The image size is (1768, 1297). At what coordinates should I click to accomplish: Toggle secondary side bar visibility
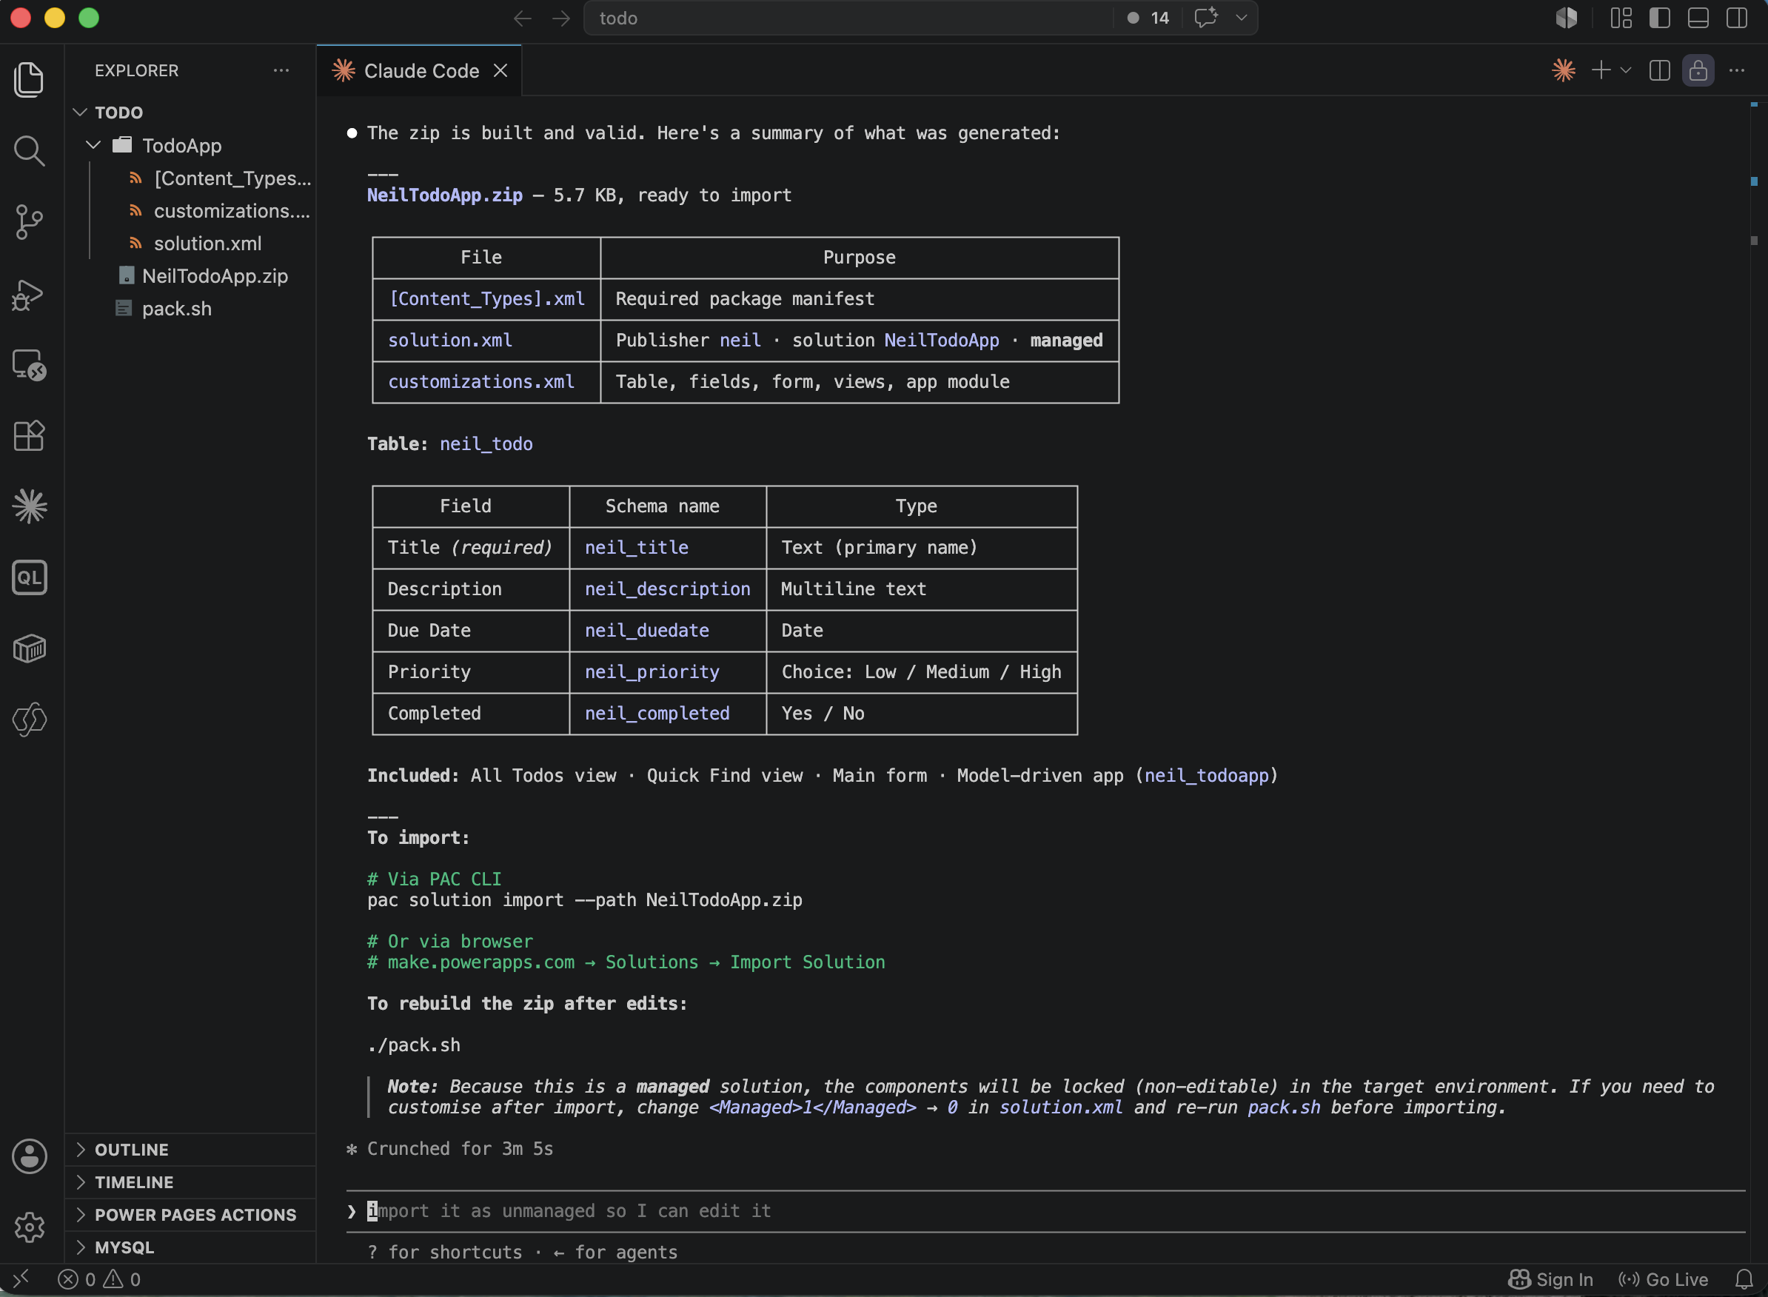coord(1736,18)
